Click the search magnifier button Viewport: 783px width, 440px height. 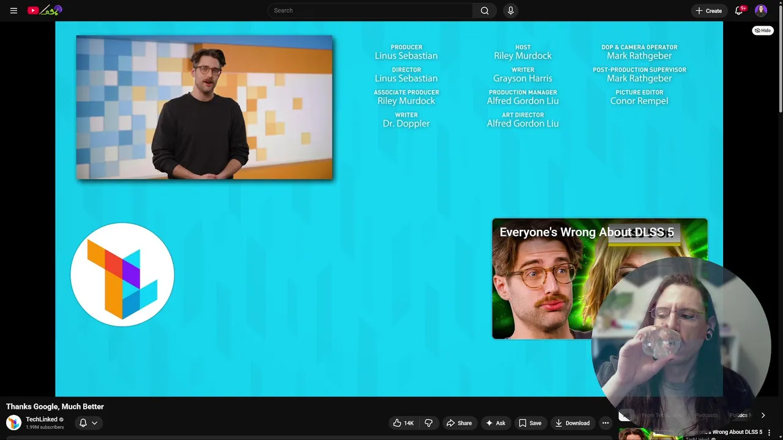(484, 10)
